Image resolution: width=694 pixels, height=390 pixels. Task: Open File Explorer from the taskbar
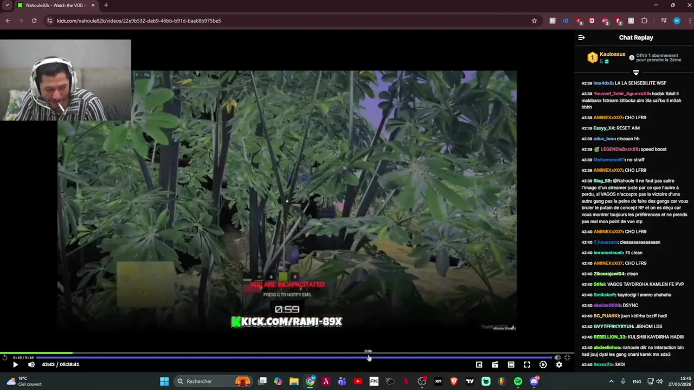tap(294, 381)
